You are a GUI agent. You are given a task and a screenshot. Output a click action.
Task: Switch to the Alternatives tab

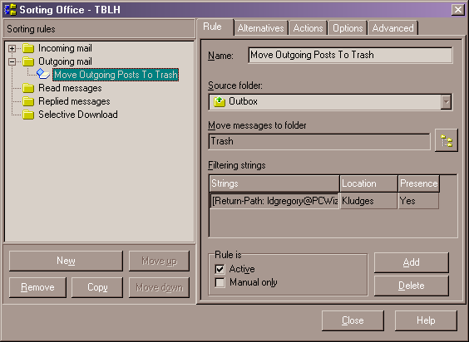click(x=260, y=28)
